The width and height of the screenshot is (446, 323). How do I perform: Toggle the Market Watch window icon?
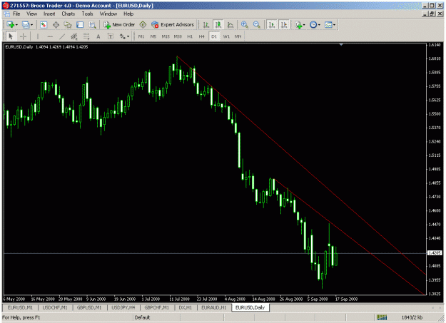click(x=44, y=25)
